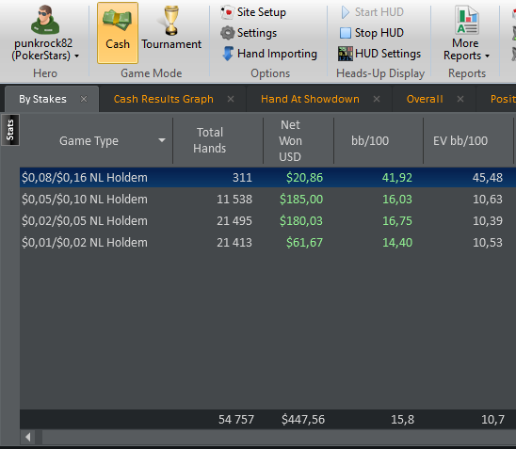Click the 16,75 bb/100 value

click(397, 221)
